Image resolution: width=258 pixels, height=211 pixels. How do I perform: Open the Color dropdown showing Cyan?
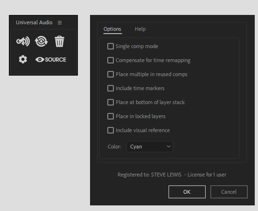point(150,147)
